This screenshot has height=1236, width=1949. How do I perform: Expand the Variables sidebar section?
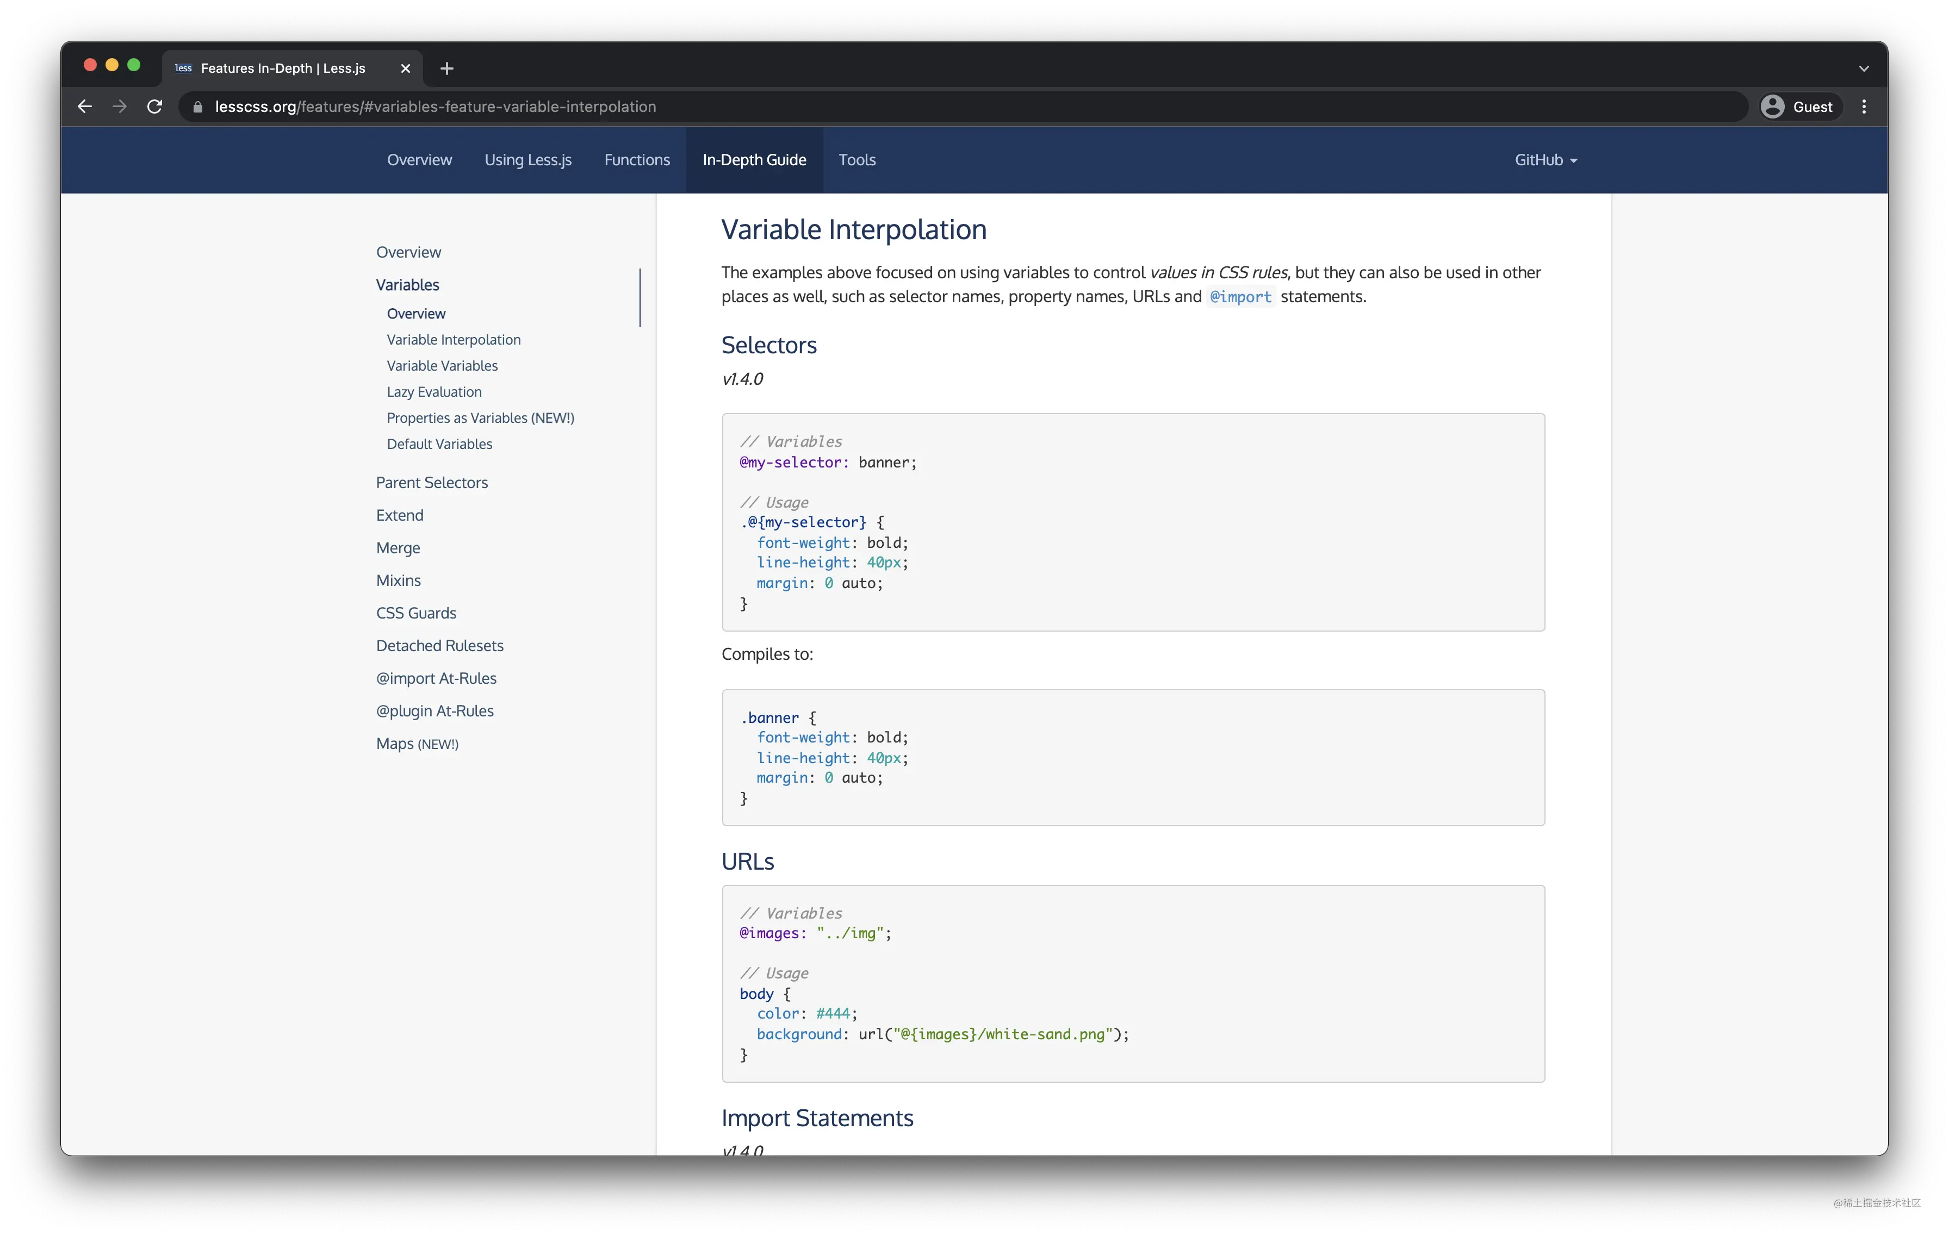tap(408, 284)
